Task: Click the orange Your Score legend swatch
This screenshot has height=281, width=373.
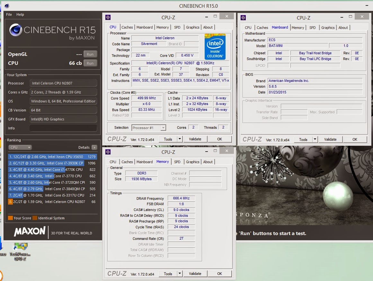Action: 11,218
